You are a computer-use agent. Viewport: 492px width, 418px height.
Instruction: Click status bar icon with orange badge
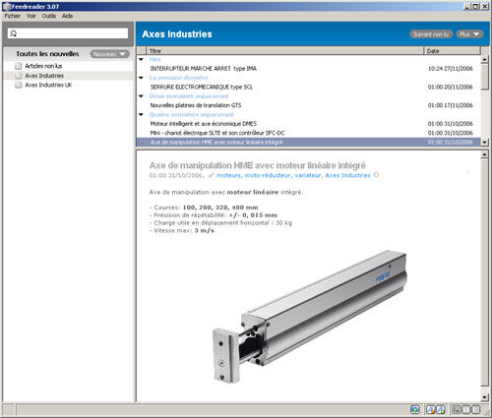coord(430,409)
